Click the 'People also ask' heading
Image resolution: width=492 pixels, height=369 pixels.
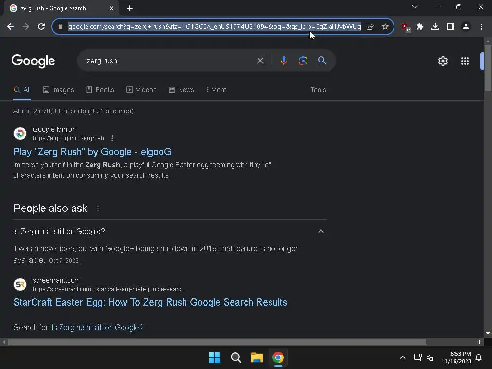click(x=50, y=209)
